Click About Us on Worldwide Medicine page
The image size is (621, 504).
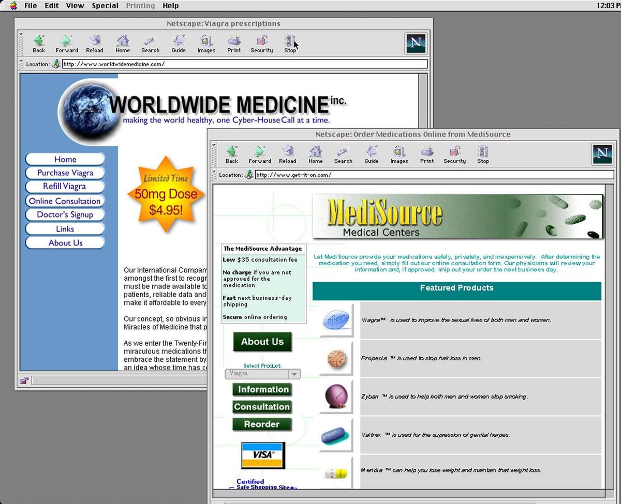click(x=65, y=243)
